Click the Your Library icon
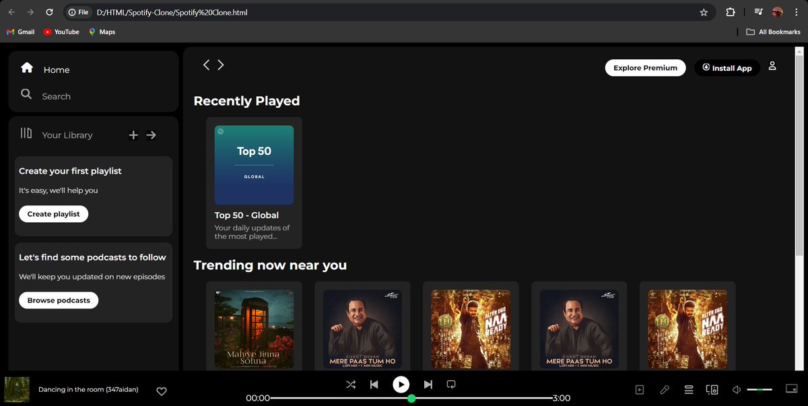 tap(26, 133)
